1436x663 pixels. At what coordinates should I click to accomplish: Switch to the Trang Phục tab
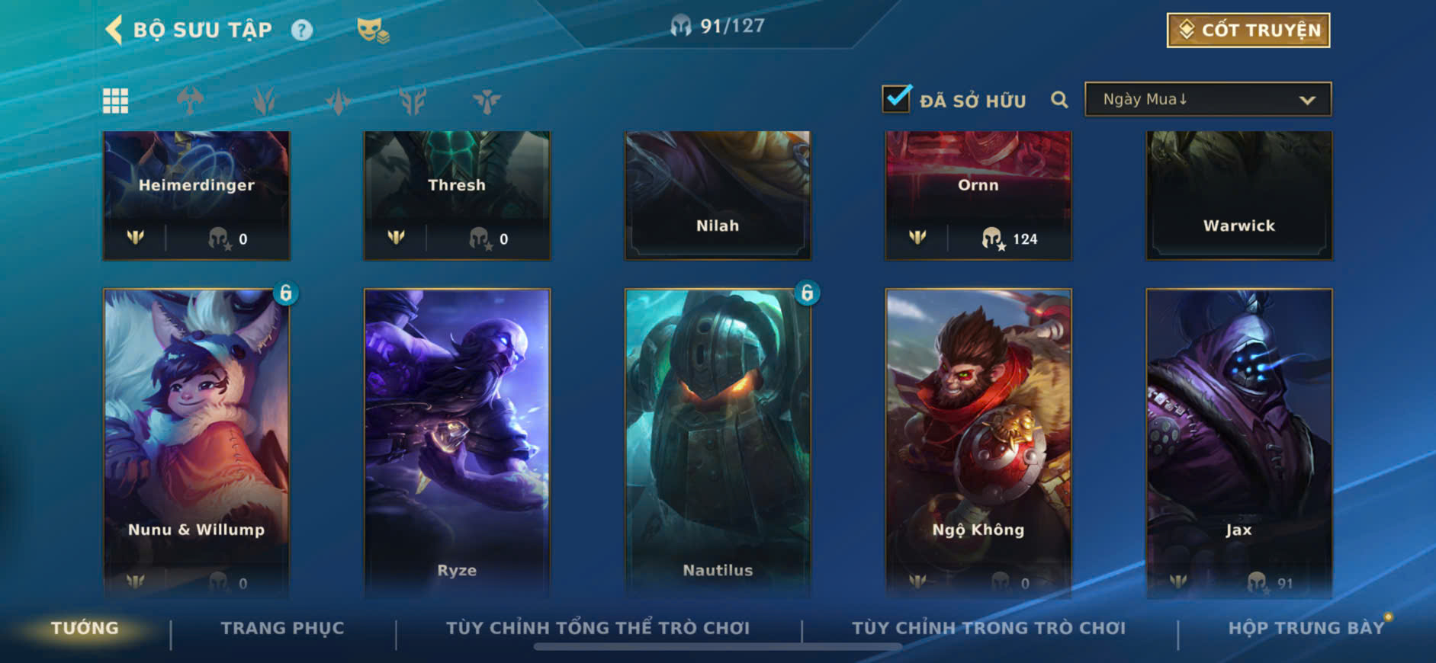[283, 628]
